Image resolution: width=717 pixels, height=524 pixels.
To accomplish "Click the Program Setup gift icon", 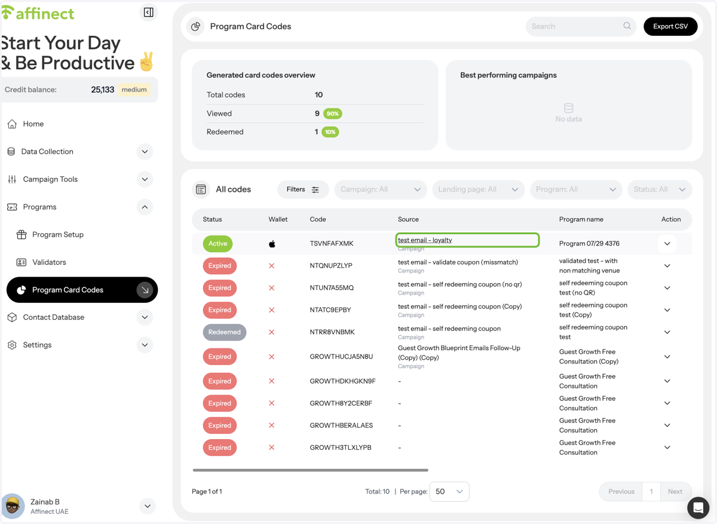I will pos(22,234).
